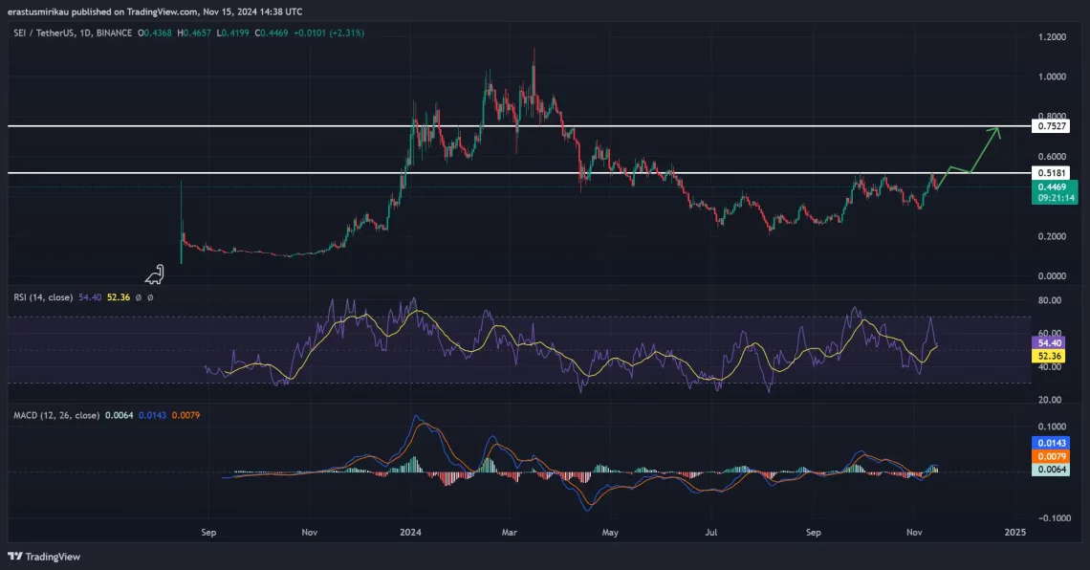Screen dimensions: 1090x570
Task: Click the Mar label on the time axis
Action: 510,531
